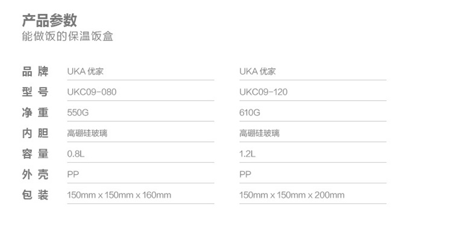Select the 1.2L capacity value
This screenshot has height=228, width=452.
pos(247,154)
